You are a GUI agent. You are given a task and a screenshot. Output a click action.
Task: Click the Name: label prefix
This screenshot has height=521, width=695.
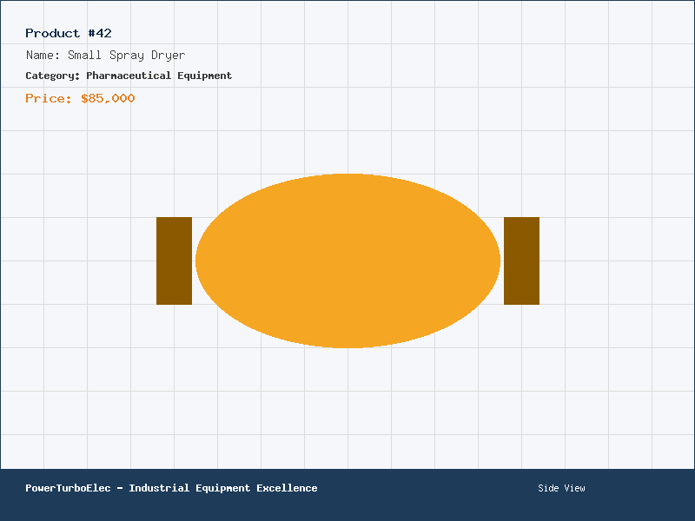pyautogui.click(x=43, y=56)
